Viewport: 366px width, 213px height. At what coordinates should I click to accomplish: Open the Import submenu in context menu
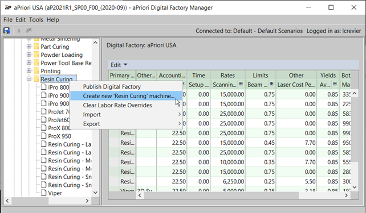coord(126,115)
